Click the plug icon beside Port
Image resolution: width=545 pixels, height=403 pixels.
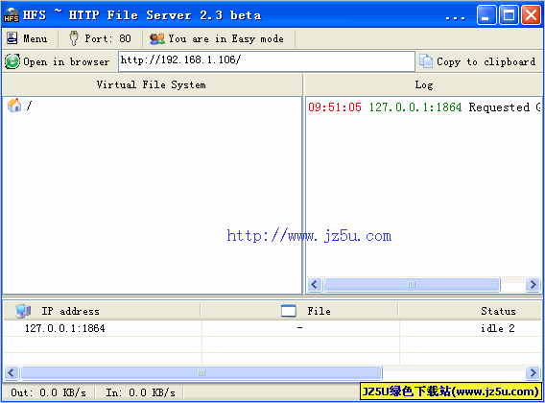click(x=73, y=38)
